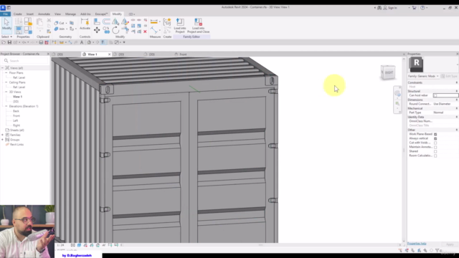
Task: Open the Family: Generic Model type dropdown
Action: tap(423, 76)
